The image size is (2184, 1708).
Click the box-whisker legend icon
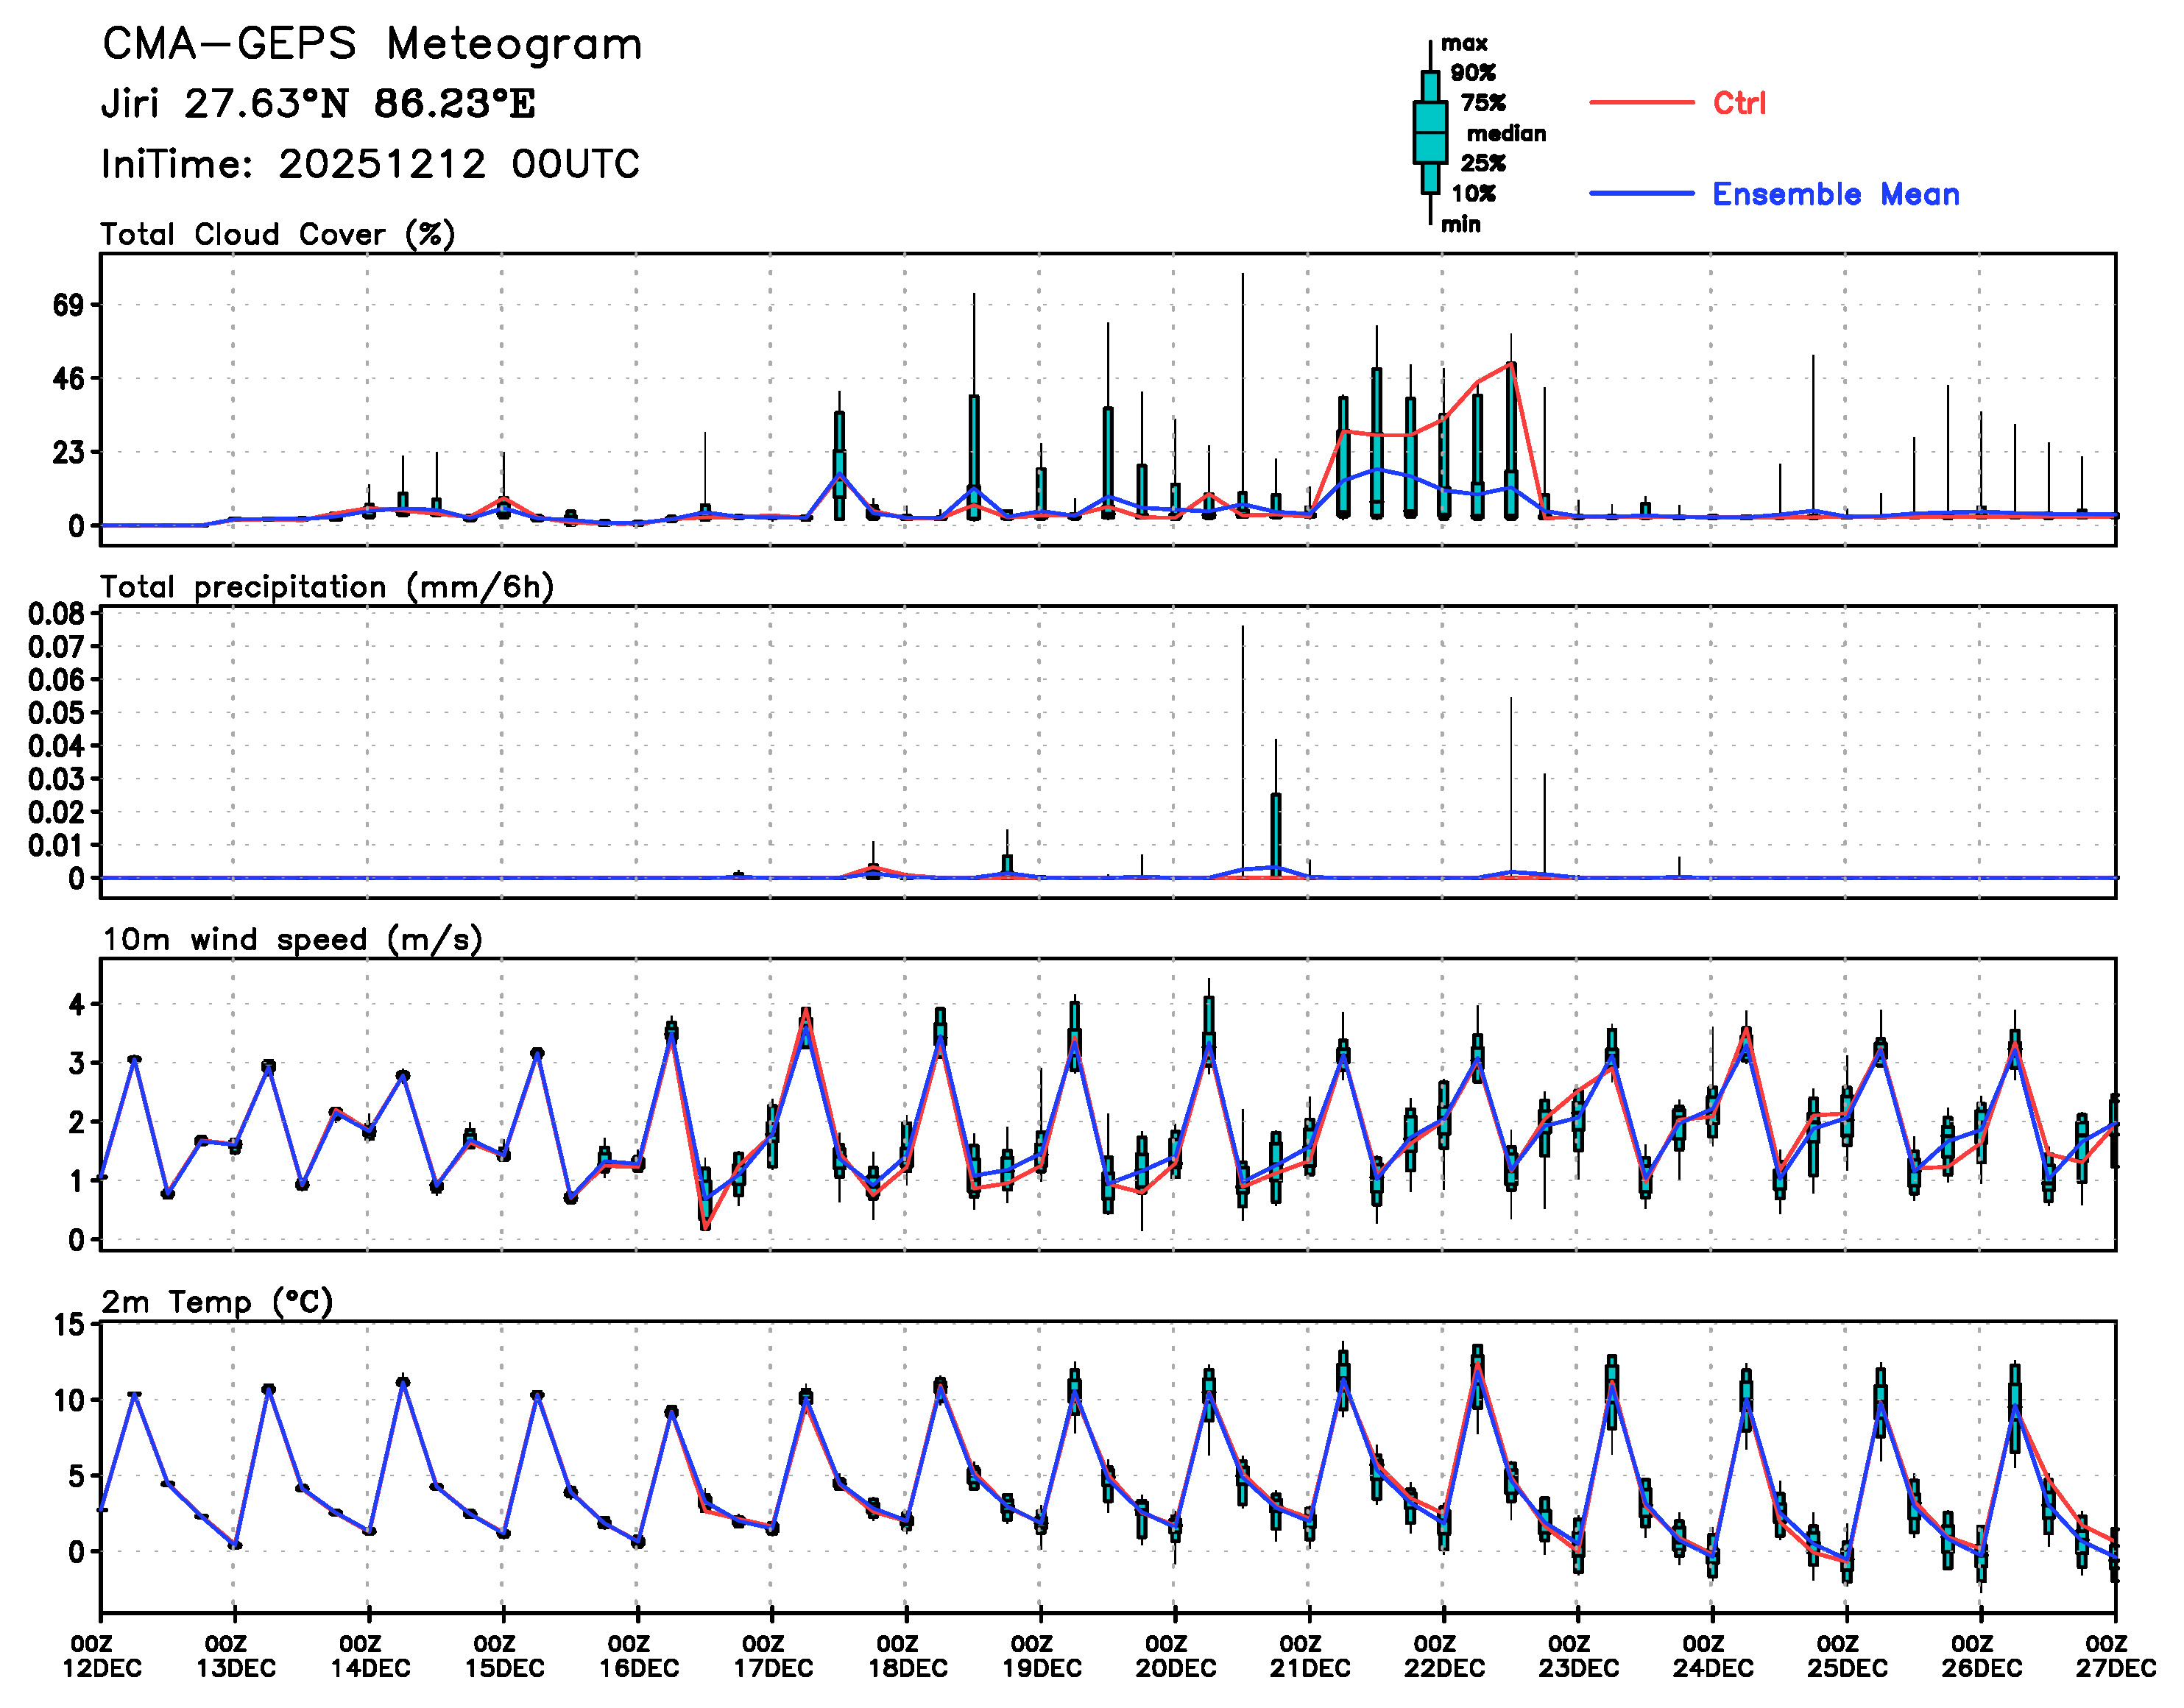pos(1430,132)
